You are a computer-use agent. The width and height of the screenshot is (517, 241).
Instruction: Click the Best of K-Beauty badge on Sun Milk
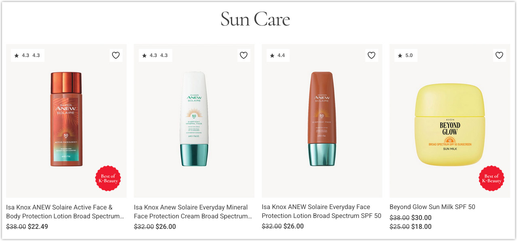(492, 178)
